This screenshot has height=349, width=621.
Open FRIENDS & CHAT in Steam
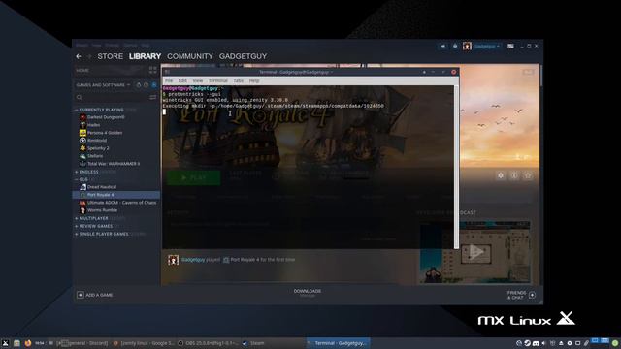coord(521,295)
